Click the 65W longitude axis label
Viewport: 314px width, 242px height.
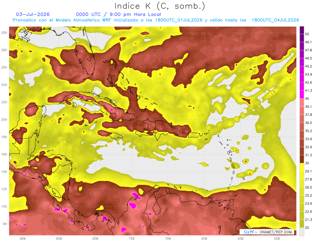pyautogui.click(x=204, y=239)
